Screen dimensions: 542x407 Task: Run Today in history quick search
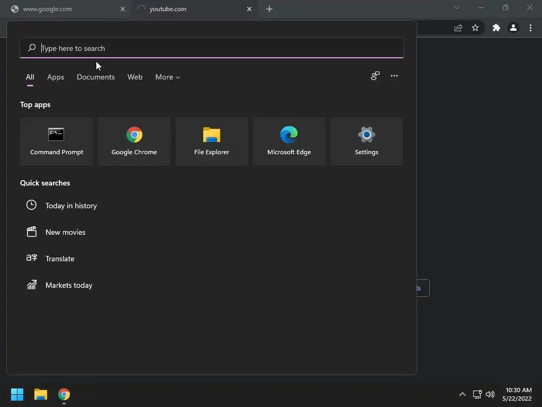click(71, 206)
